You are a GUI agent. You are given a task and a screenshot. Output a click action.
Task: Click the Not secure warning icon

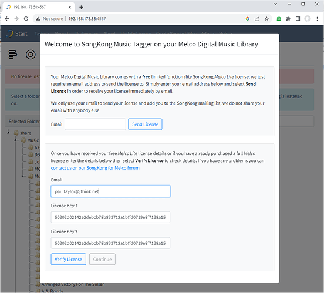[38, 19]
